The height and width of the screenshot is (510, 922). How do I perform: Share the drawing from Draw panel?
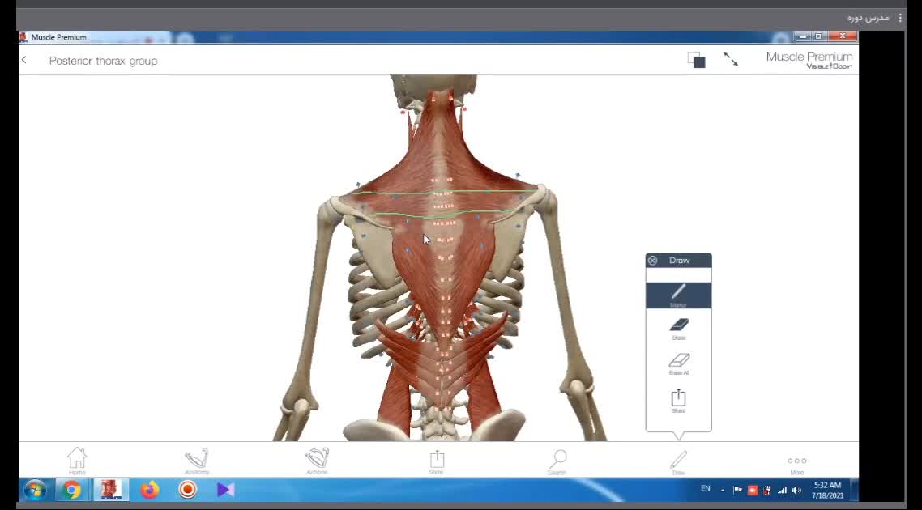click(679, 401)
